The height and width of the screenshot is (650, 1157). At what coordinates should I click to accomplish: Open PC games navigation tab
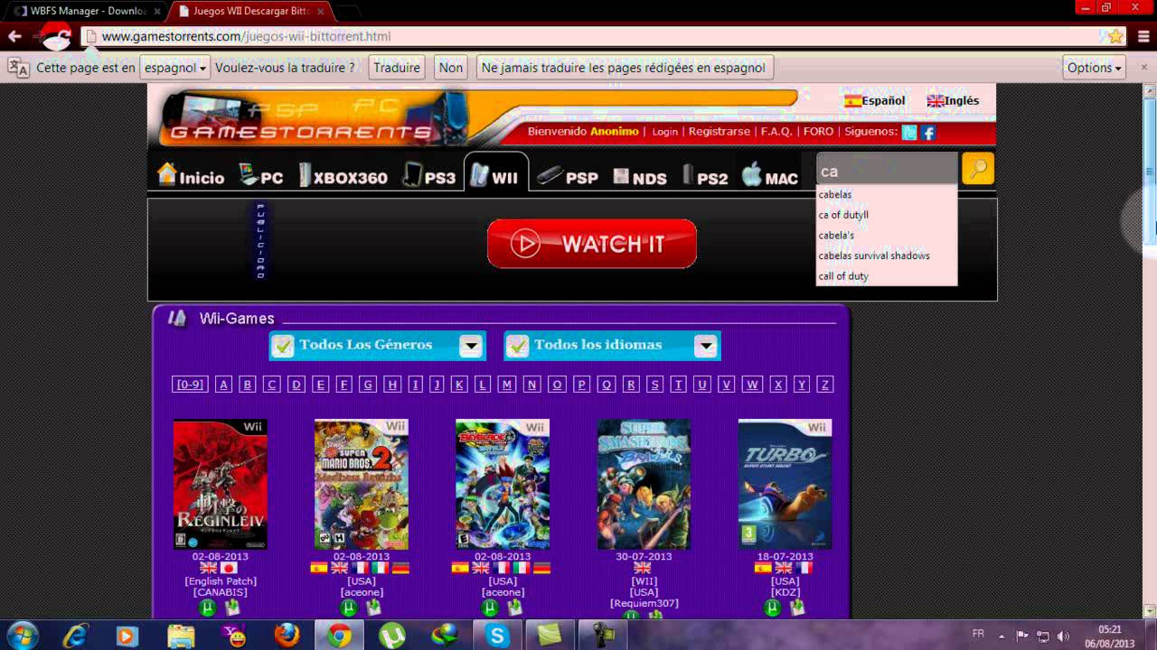pyautogui.click(x=261, y=176)
